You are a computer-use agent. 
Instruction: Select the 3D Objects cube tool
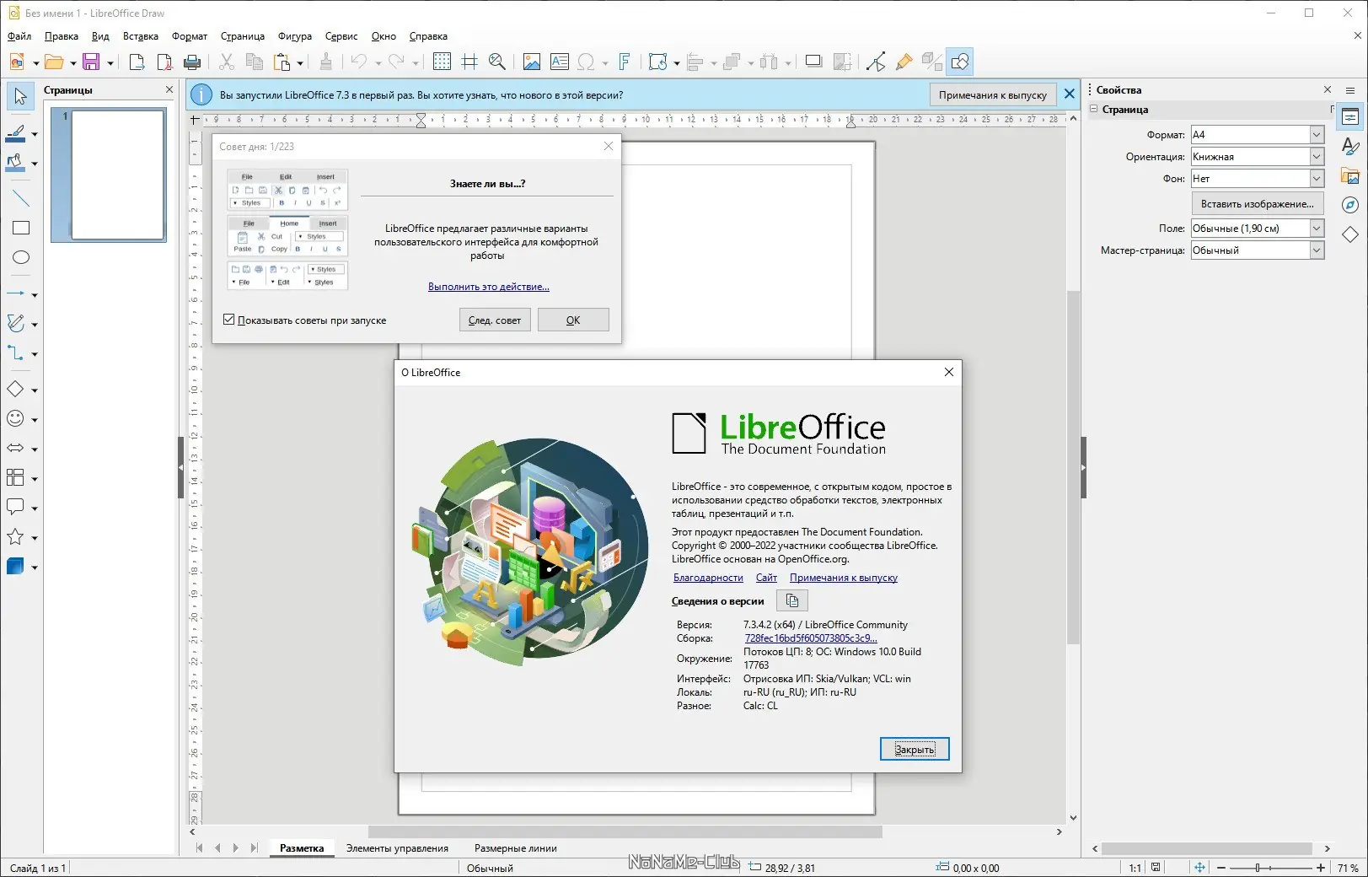point(15,567)
